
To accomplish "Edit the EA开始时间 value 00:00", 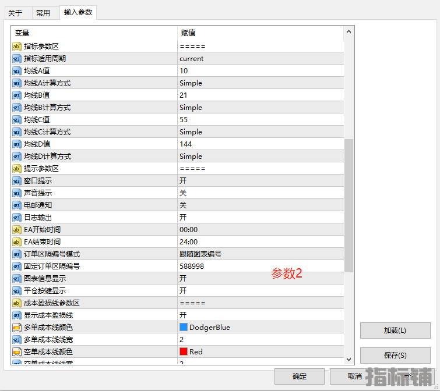I will (x=261, y=230).
